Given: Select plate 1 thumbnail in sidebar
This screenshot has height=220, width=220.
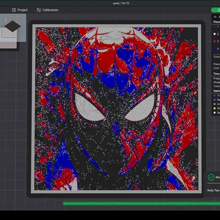Looking at the screenshot, I should click(13, 26).
